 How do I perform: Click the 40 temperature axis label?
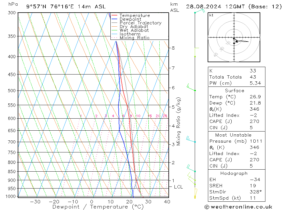tap(167, 202)
